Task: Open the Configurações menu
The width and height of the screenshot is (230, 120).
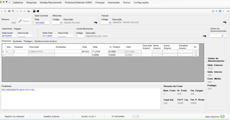Action: (x=141, y=3)
